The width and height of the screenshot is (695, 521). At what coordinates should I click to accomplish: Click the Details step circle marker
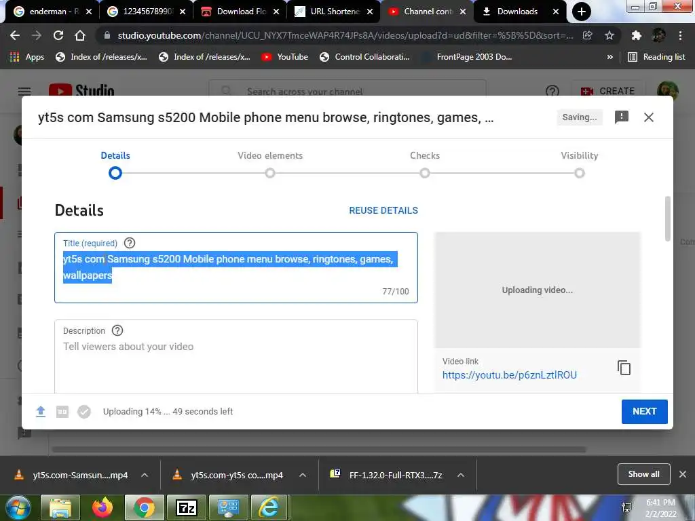coord(115,173)
